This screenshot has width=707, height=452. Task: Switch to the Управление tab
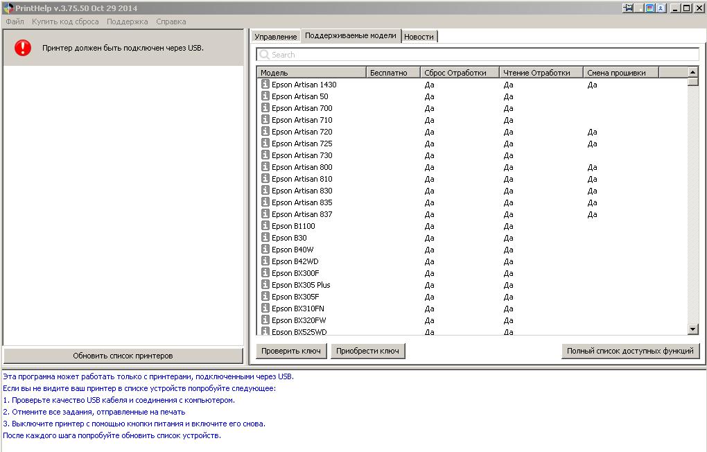(x=275, y=37)
